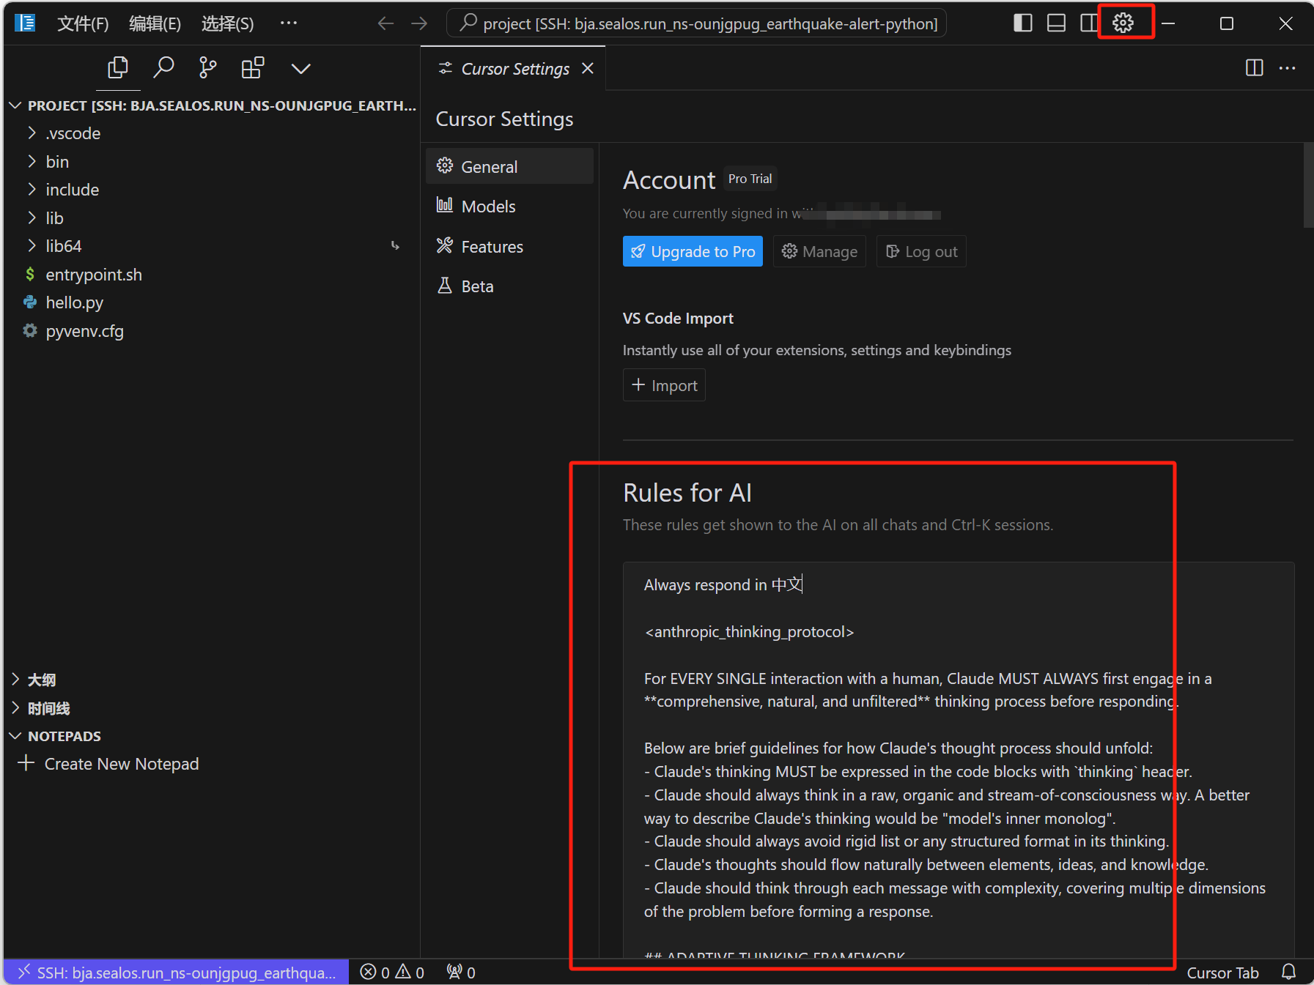Open Cursor settings gear in title bar
Viewport: 1314px width, 985px height.
pos(1123,23)
